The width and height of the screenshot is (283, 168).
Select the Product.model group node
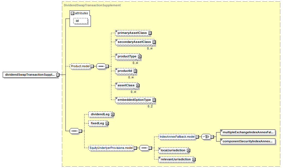(x=80, y=66)
